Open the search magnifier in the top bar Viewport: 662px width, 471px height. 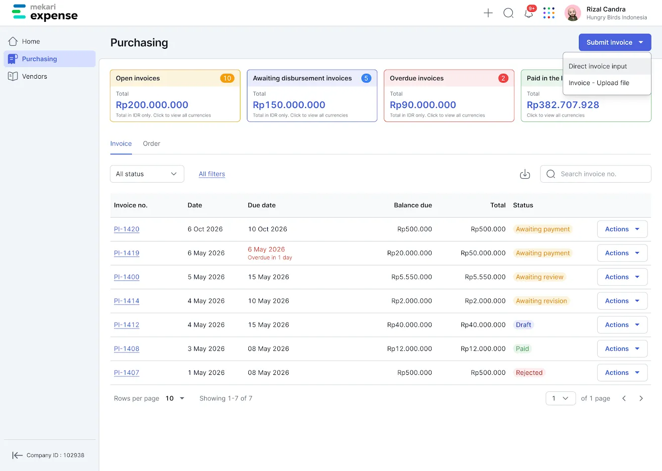point(508,13)
